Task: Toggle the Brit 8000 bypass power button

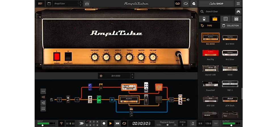Action: click(101, 76)
